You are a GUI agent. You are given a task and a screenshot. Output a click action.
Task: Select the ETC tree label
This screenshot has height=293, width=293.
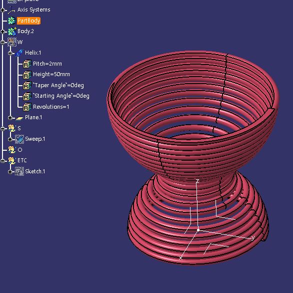point(22,160)
